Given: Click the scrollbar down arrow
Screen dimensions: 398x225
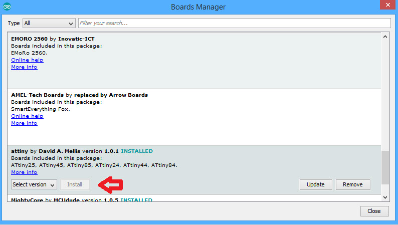Looking at the screenshot, I should [385, 197].
